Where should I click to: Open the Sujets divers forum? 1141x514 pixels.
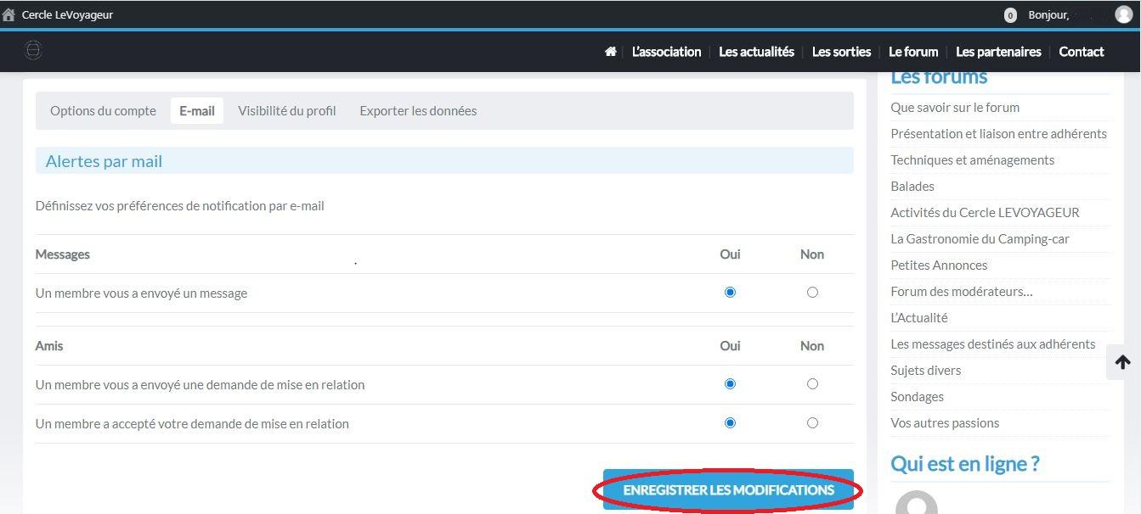(x=926, y=371)
